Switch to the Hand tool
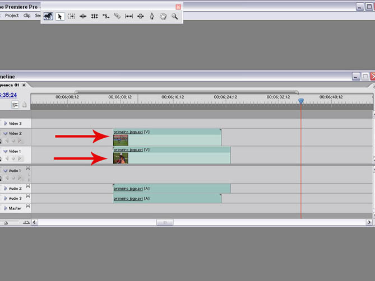Viewport: 375px width, 281px height. point(163,17)
